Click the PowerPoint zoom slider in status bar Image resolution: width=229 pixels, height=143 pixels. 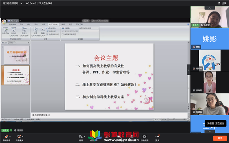tap(176, 119)
